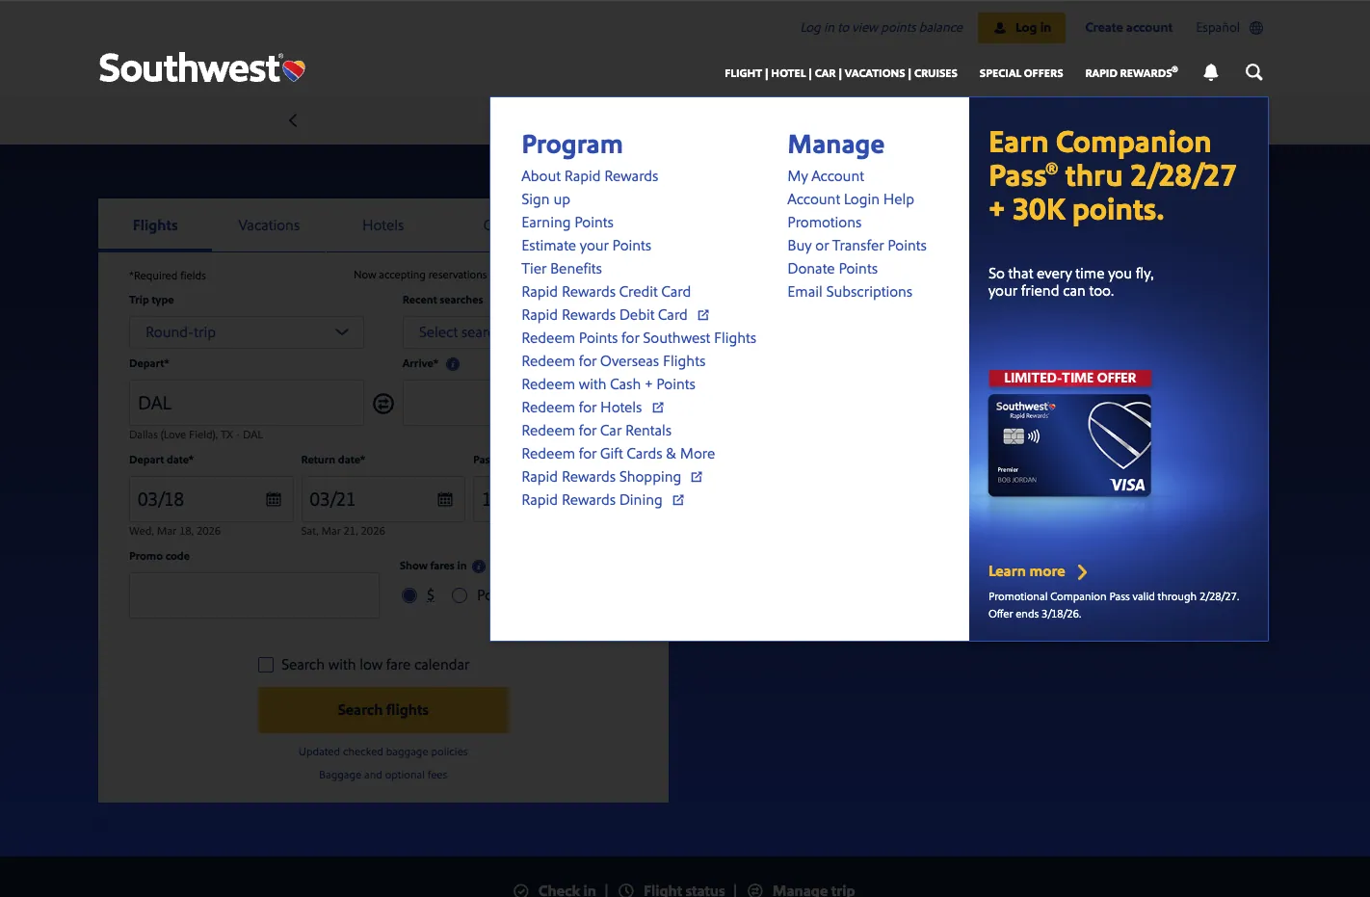The width and height of the screenshot is (1370, 897).
Task: Open Redeem Points for Southwest Flights
Action: pos(639,338)
